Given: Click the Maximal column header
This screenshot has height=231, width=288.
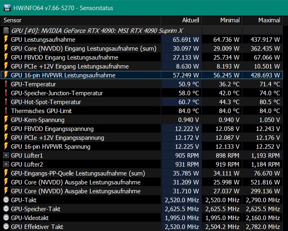Looking at the screenshot, I should [262, 20].
